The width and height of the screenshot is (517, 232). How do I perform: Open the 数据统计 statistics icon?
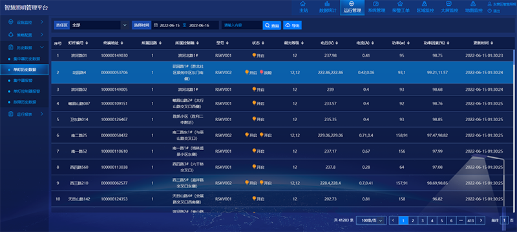tap(328, 4)
